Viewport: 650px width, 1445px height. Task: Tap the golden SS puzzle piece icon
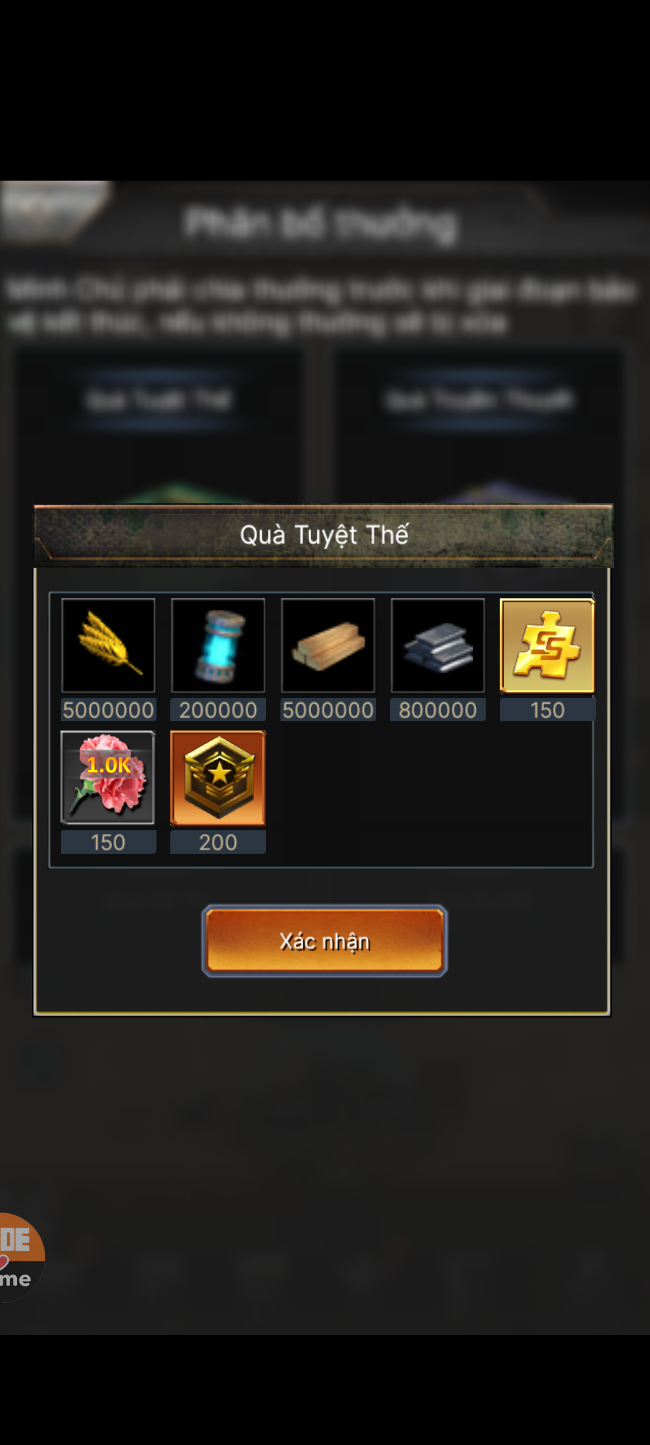tap(548, 646)
